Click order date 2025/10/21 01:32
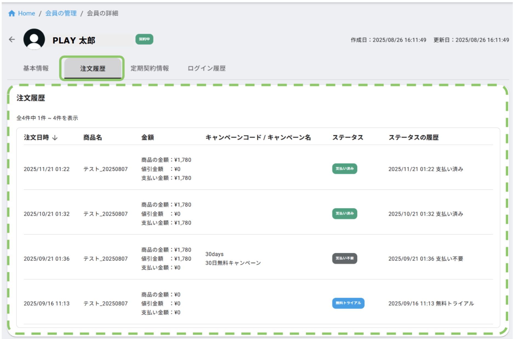The width and height of the screenshot is (517, 339). 47,214
